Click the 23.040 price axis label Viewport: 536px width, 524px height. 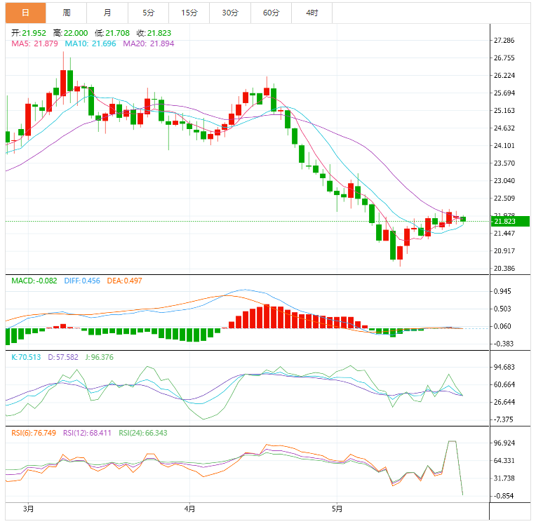click(x=504, y=181)
